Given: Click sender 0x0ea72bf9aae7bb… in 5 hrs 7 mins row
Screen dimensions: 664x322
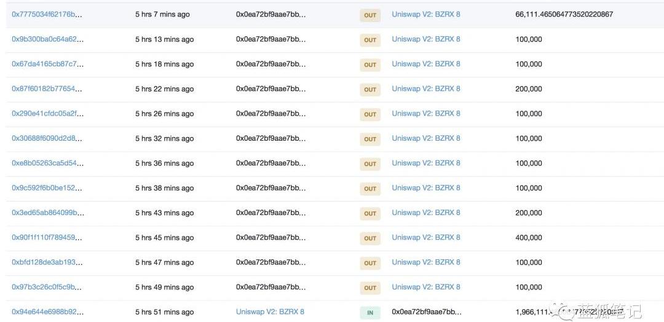Looking at the screenshot, I should pos(271,14).
